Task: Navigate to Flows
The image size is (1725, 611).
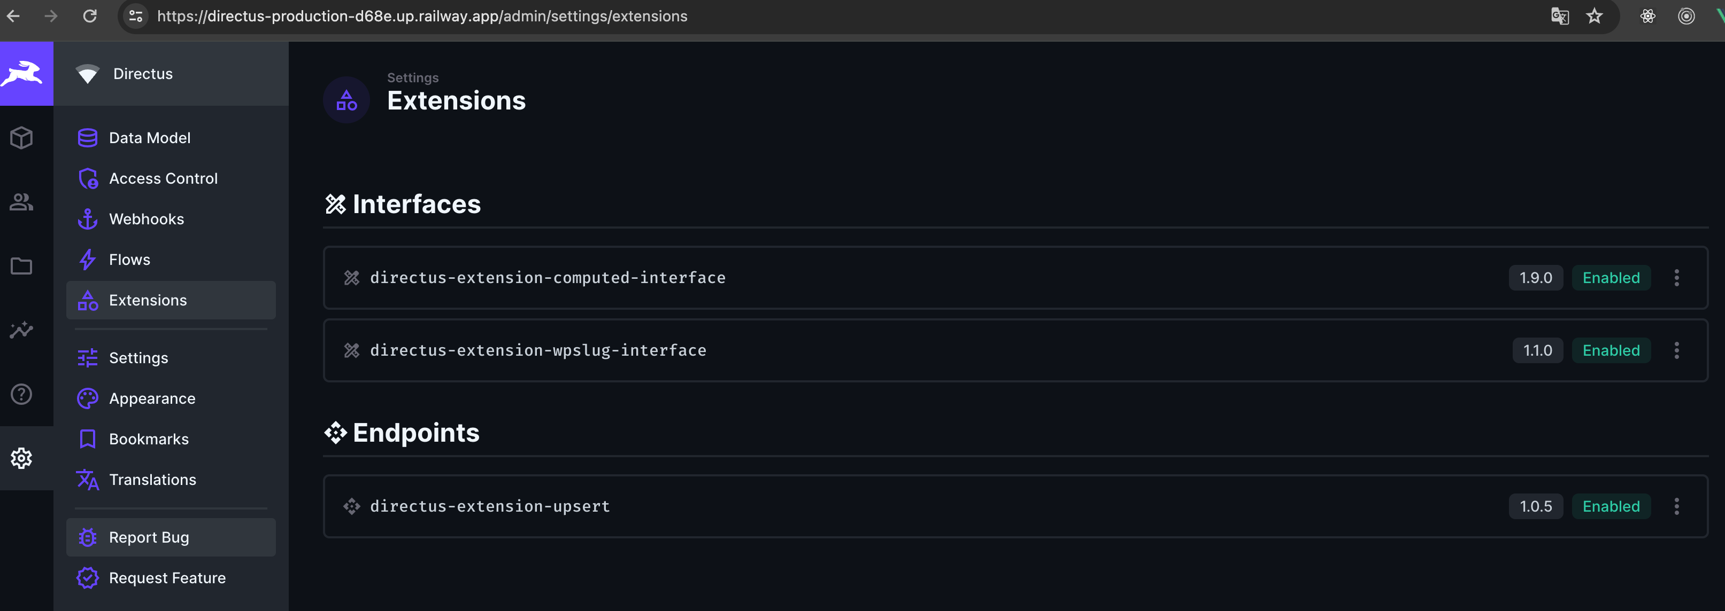Action: point(171,260)
